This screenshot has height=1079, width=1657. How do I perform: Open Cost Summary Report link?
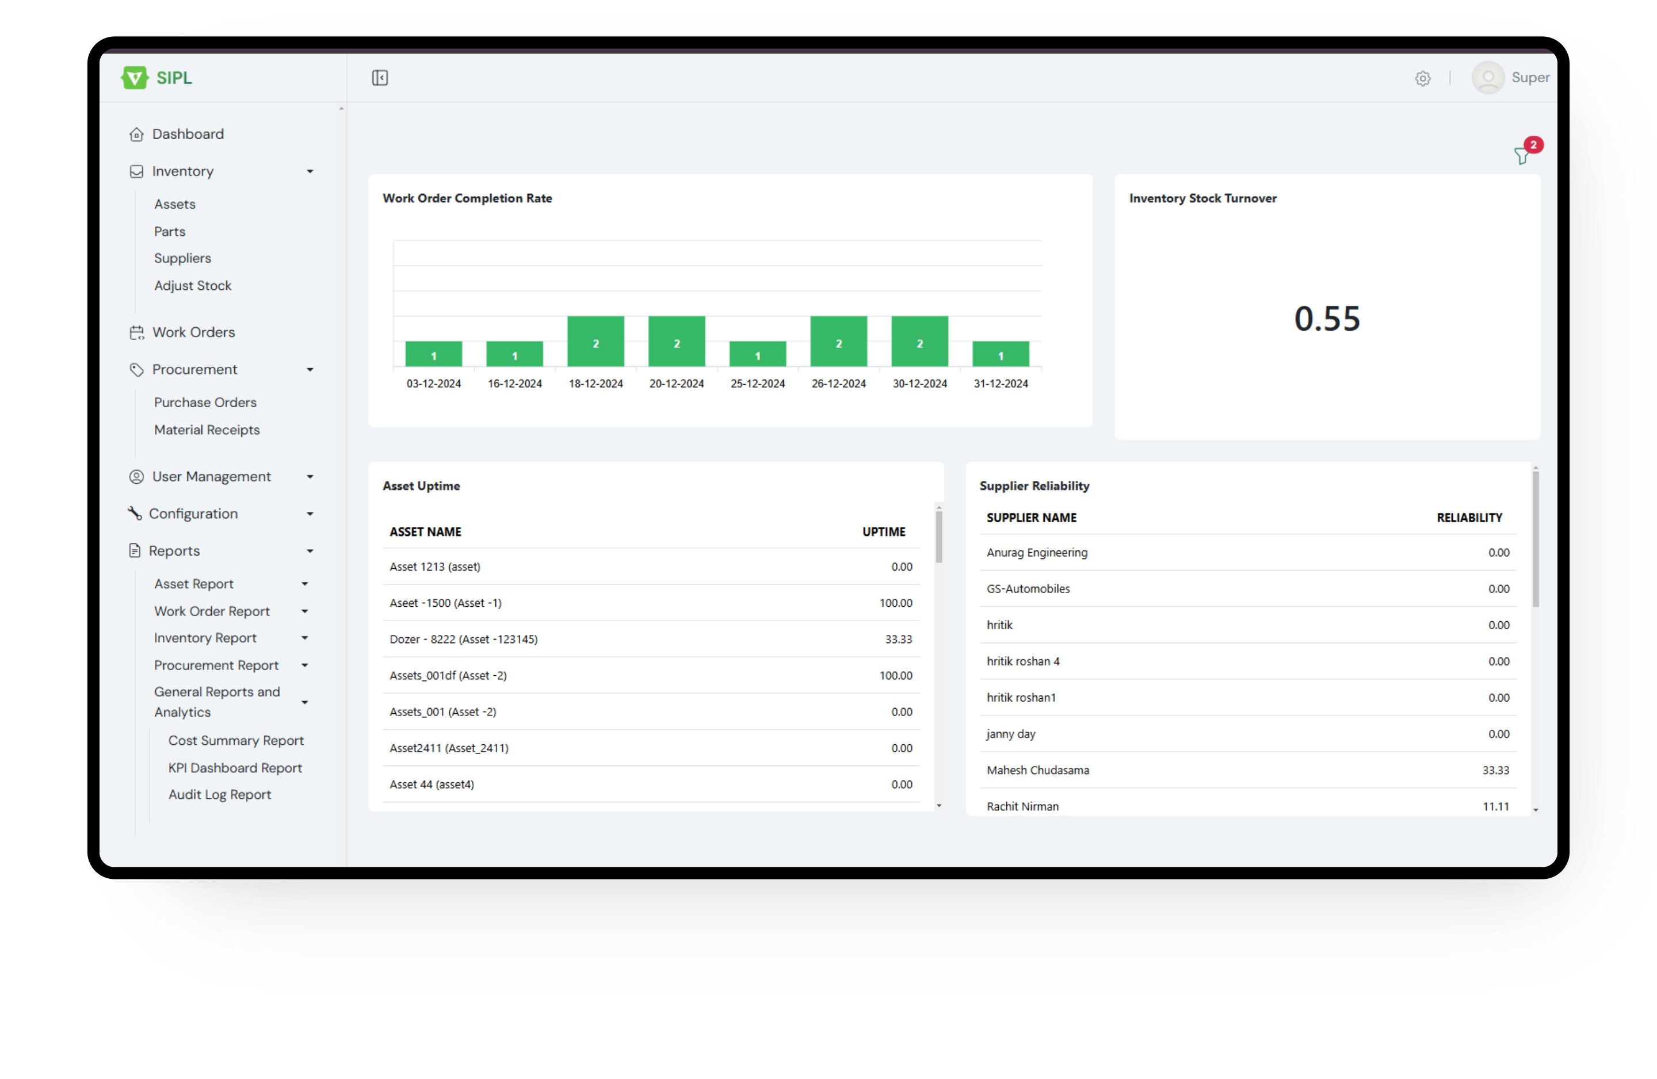(x=236, y=741)
